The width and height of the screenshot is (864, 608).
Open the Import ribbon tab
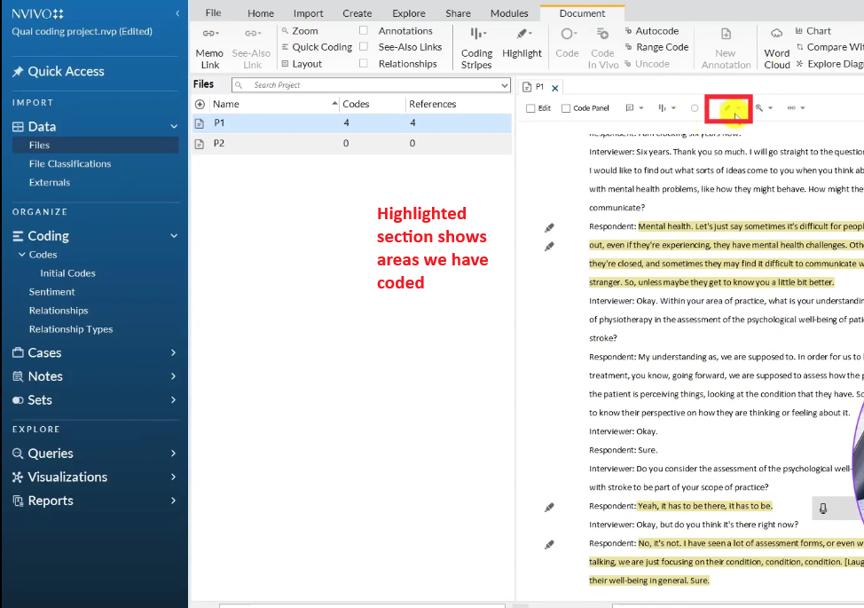pyautogui.click(x=309, y=13)
